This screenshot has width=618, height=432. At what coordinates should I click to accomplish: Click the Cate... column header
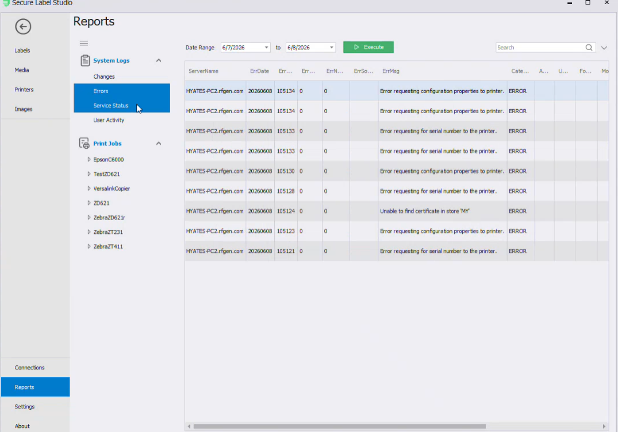click(520, 71)
